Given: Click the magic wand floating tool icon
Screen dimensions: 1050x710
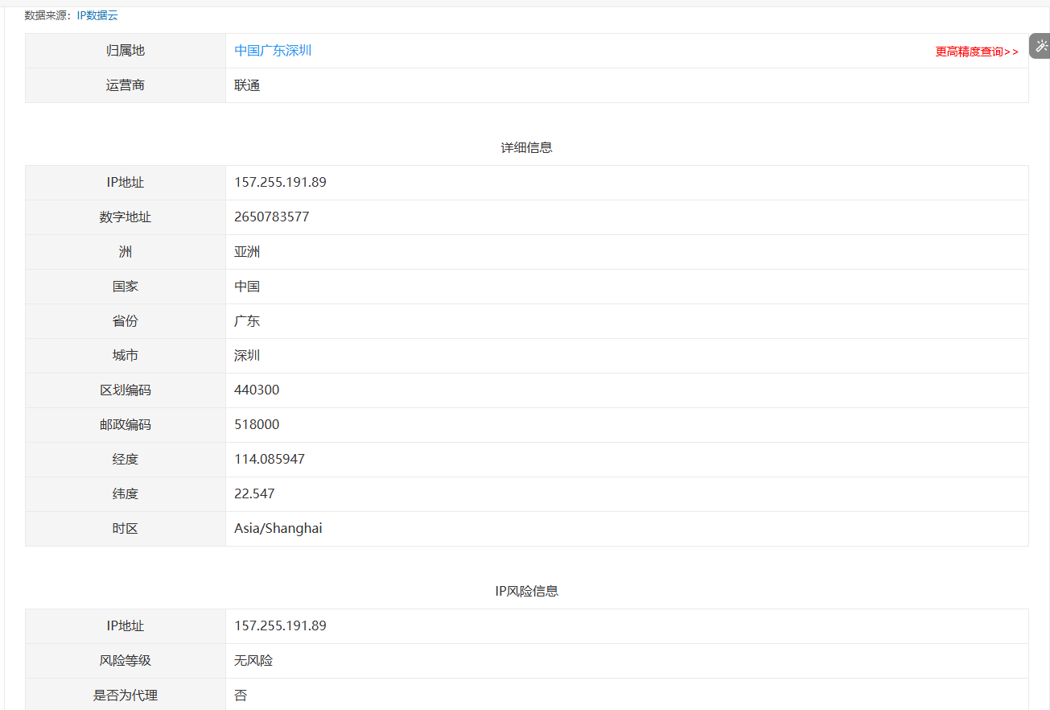Looking at the screenshot, I should tap(1040, 46).
